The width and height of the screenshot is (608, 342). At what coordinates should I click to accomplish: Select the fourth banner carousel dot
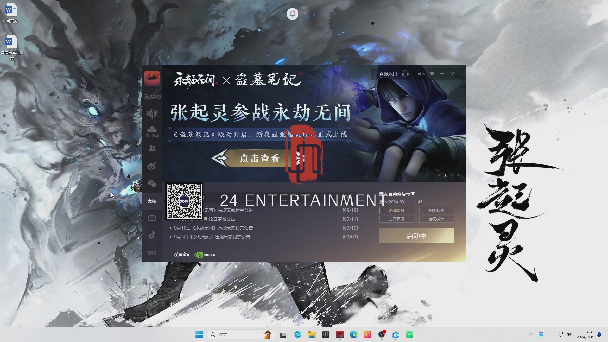(x=458, y=175)
